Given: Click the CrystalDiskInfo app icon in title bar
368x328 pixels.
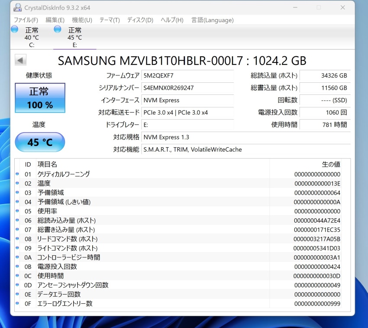Looking at the screenshot, I should click(x=17, y=8).
